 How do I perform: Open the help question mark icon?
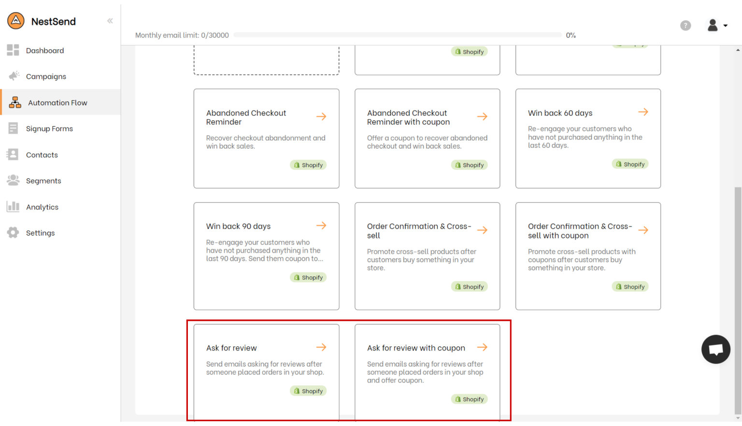[685, 25]
